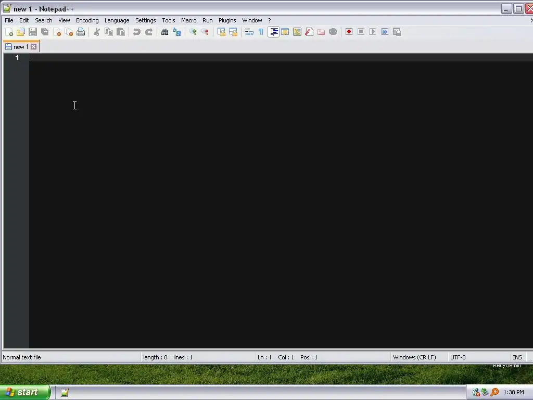The height and width of the screenshot is (400, 533).
Task: Open the Encoding menu
Action: click(87, 20)
